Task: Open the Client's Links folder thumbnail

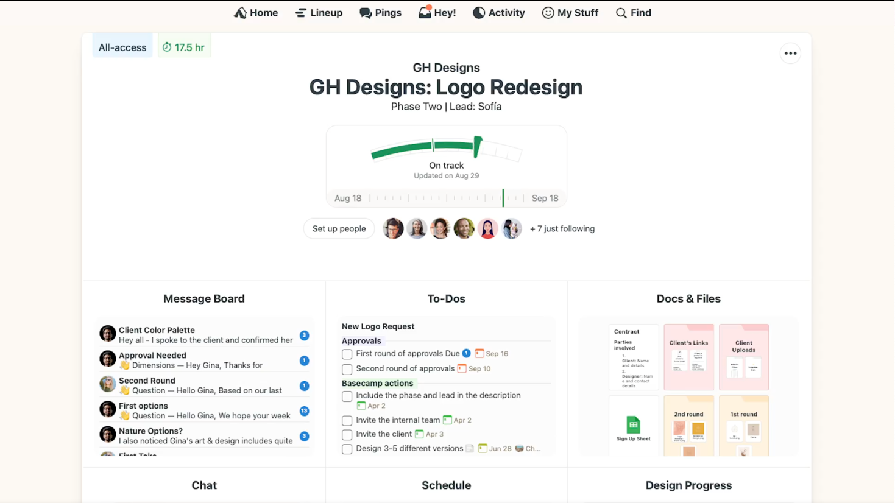Action: click(688, 357)
